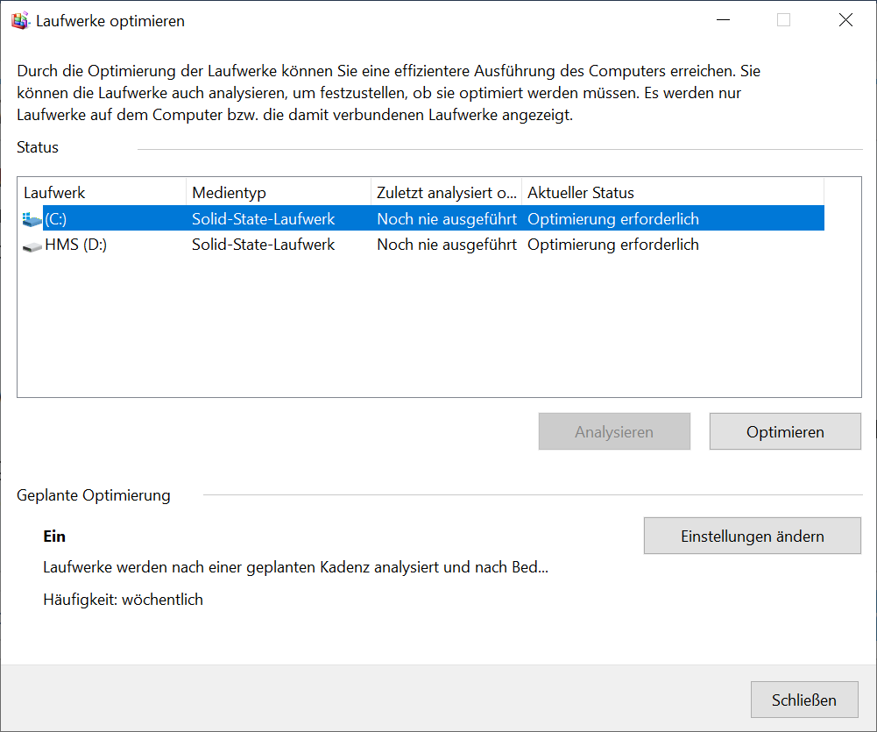
Task: Close the Laufwerke optimieren window
Action: coord(845,20)
